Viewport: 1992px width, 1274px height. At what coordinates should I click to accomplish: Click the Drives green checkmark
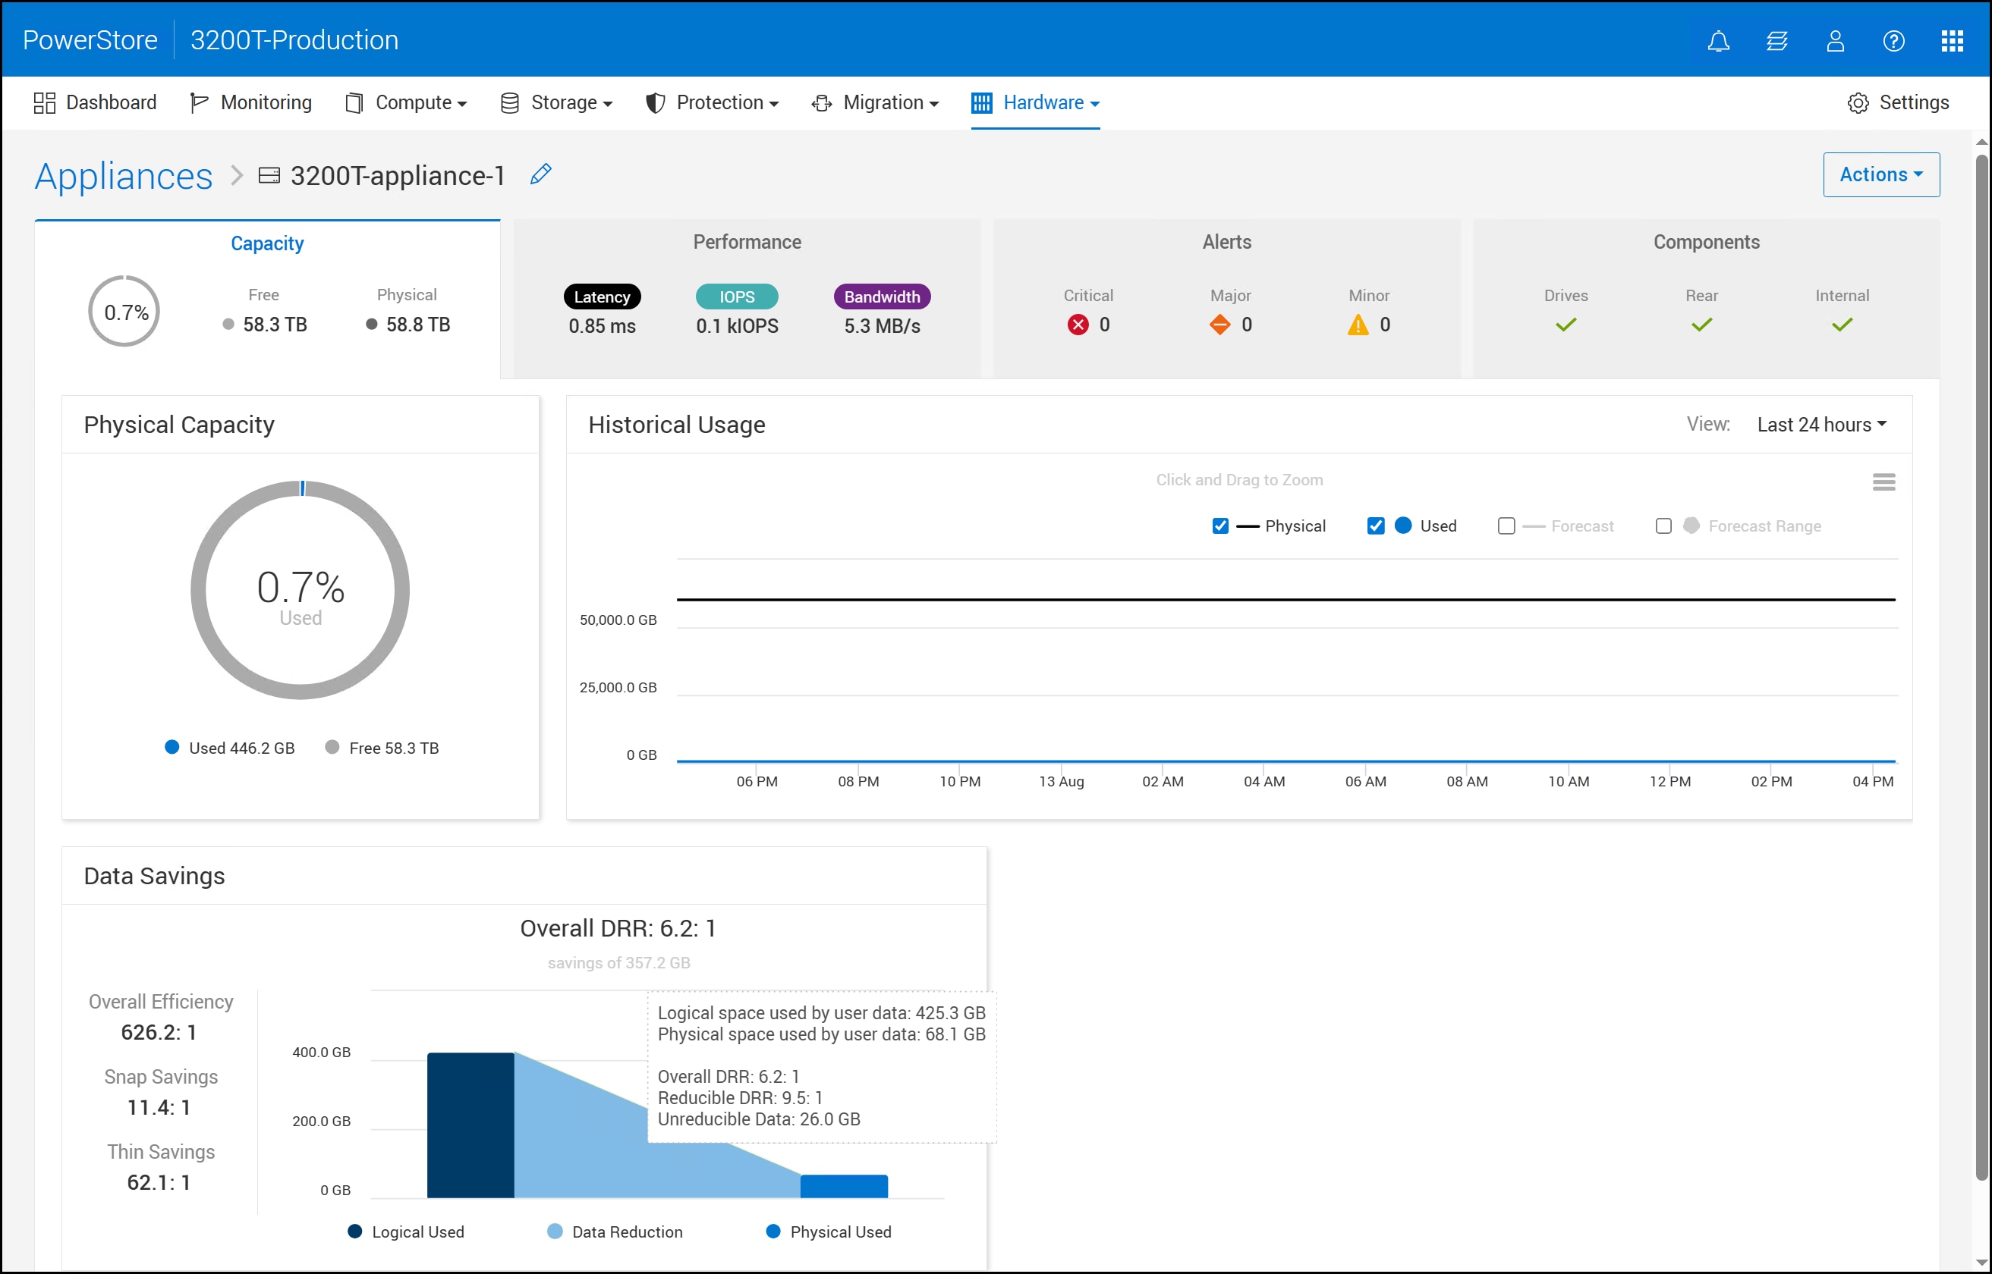coord(1565,325)
